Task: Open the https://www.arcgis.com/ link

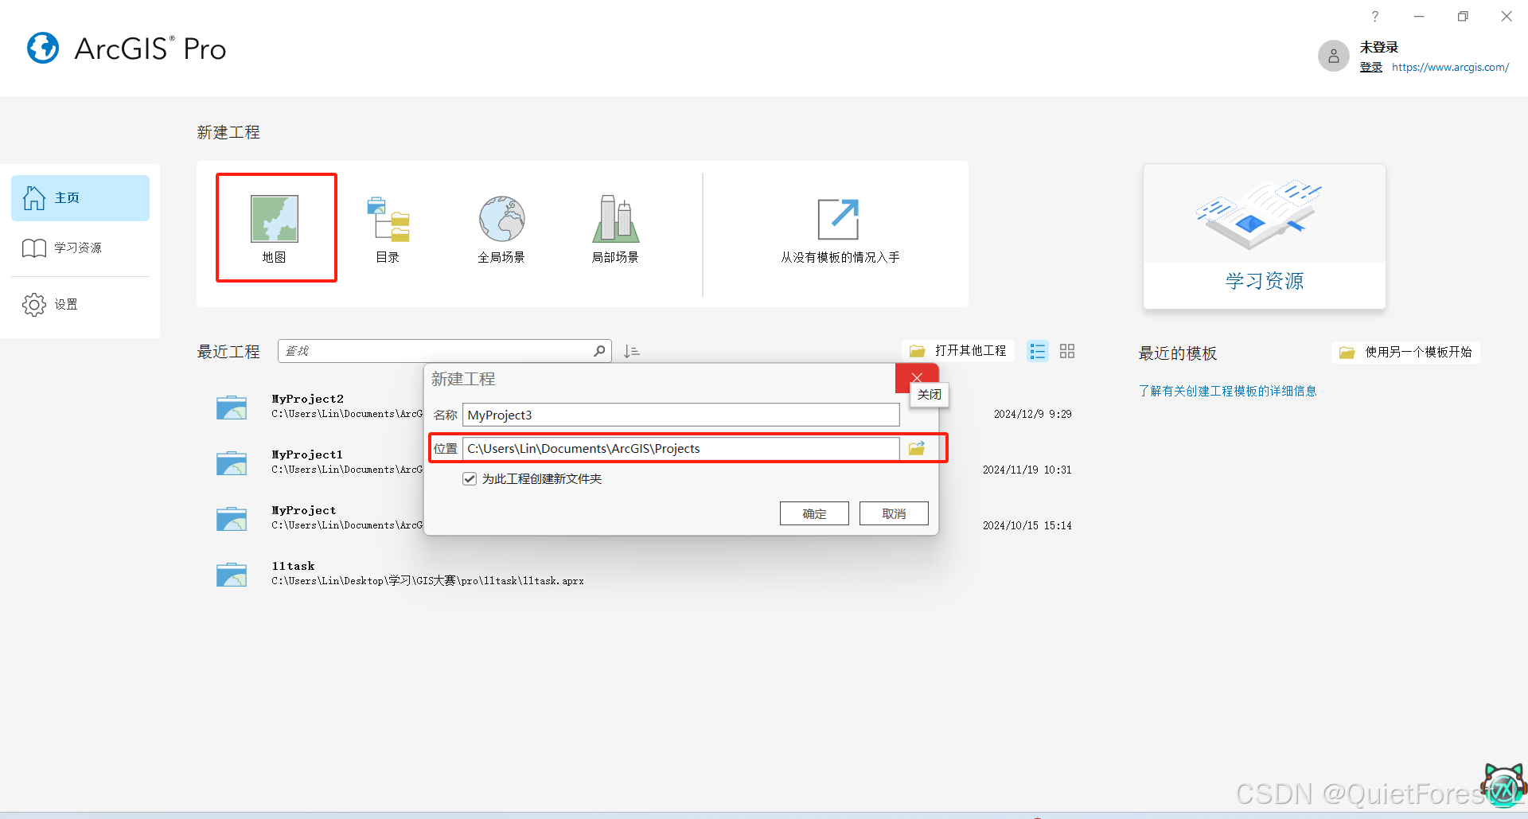Action: pos(1450,68)
